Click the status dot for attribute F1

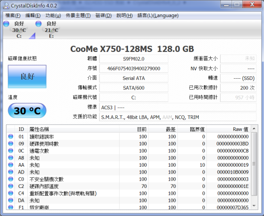[11, 207]
